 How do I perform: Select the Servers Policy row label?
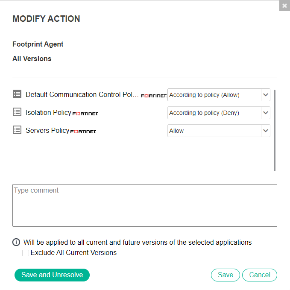tap(47, 130)
